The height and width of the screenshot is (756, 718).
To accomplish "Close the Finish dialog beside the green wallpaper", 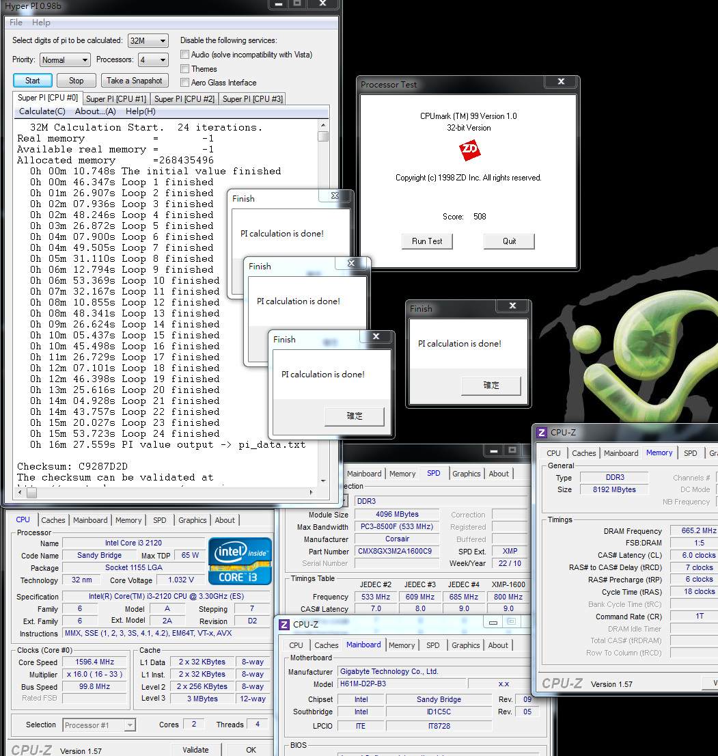I will point(513,306).
